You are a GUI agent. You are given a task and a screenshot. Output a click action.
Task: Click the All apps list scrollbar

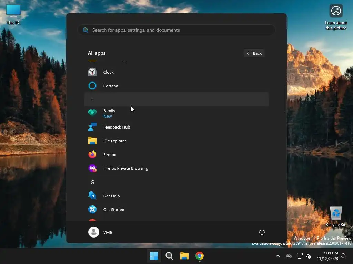285,99
